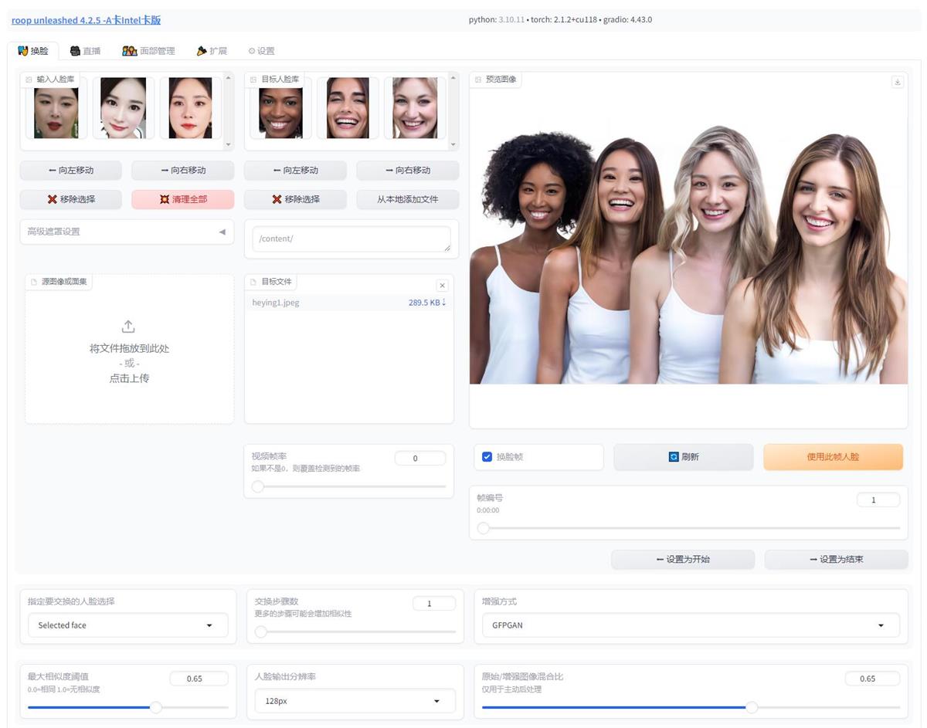Expand the 高级遮罩设置 accordion

[127, 232]
